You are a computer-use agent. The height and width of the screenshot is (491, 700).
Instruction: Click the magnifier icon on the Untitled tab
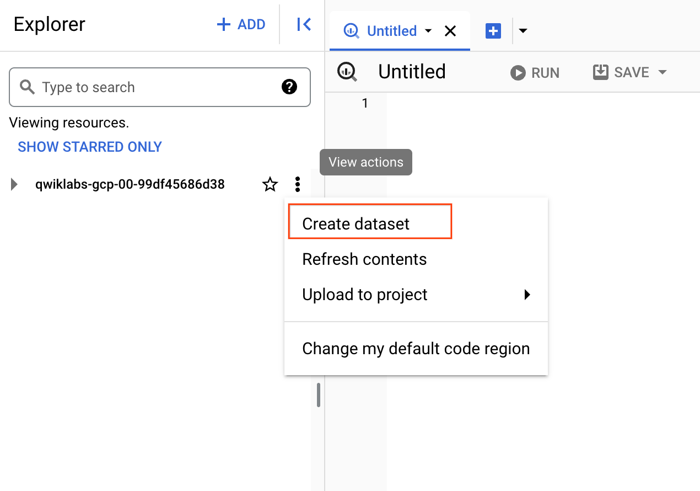pyautogui.click(x=351, y=31)
